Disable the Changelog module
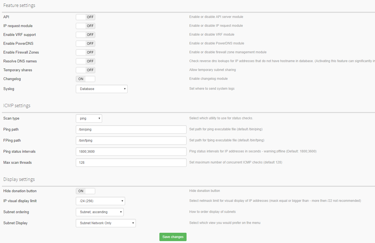The width and height of the screenshot is (375, 243). click(85, 79)
